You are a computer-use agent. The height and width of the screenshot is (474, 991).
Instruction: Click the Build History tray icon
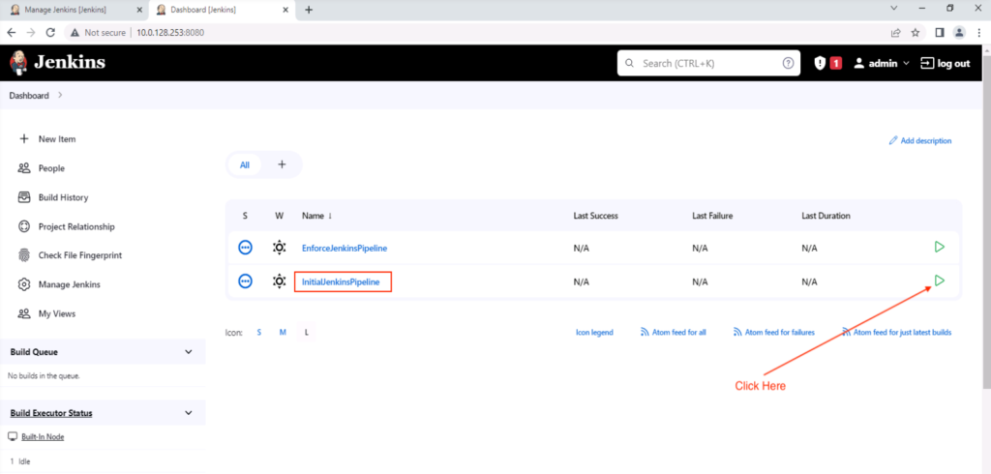click(24, 197)
